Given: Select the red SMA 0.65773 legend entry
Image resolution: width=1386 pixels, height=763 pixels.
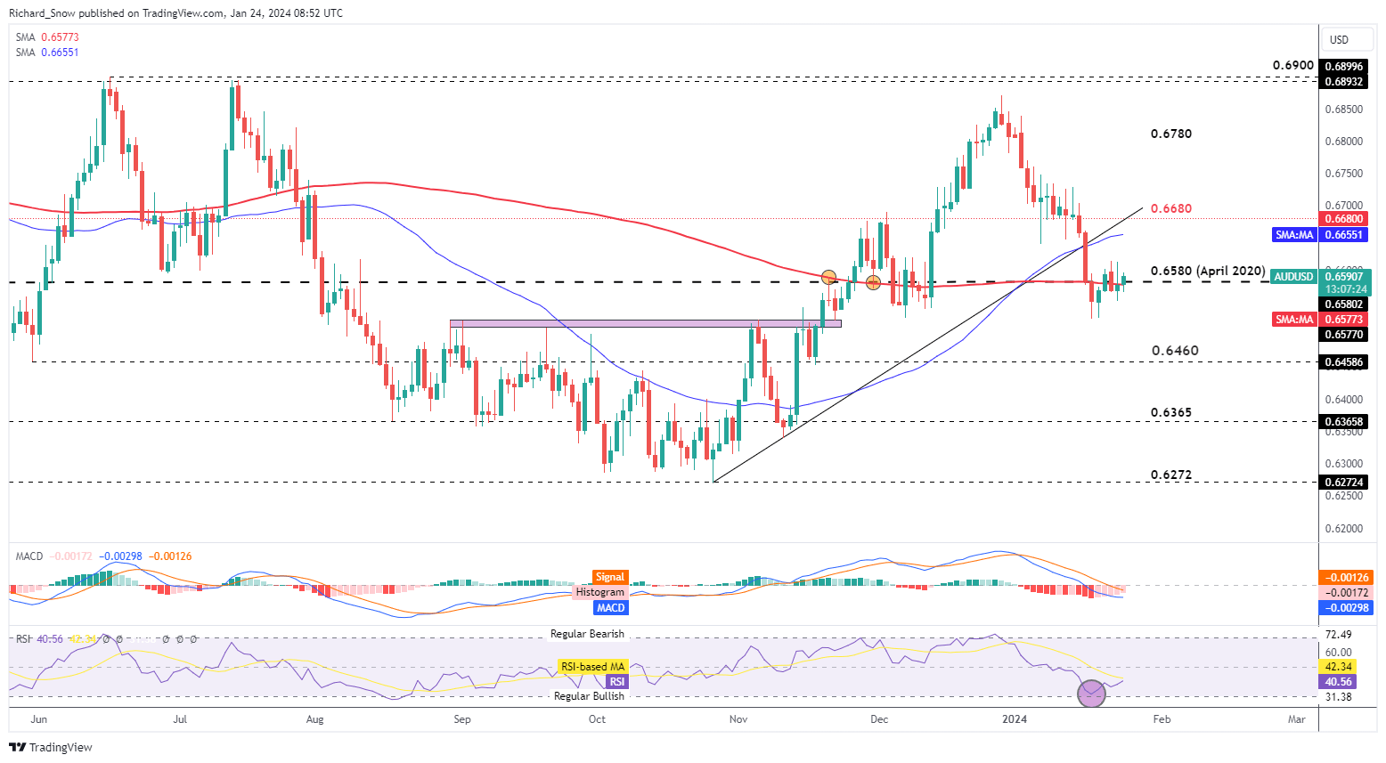Looking at the screenshot, I should click(47, 37).
